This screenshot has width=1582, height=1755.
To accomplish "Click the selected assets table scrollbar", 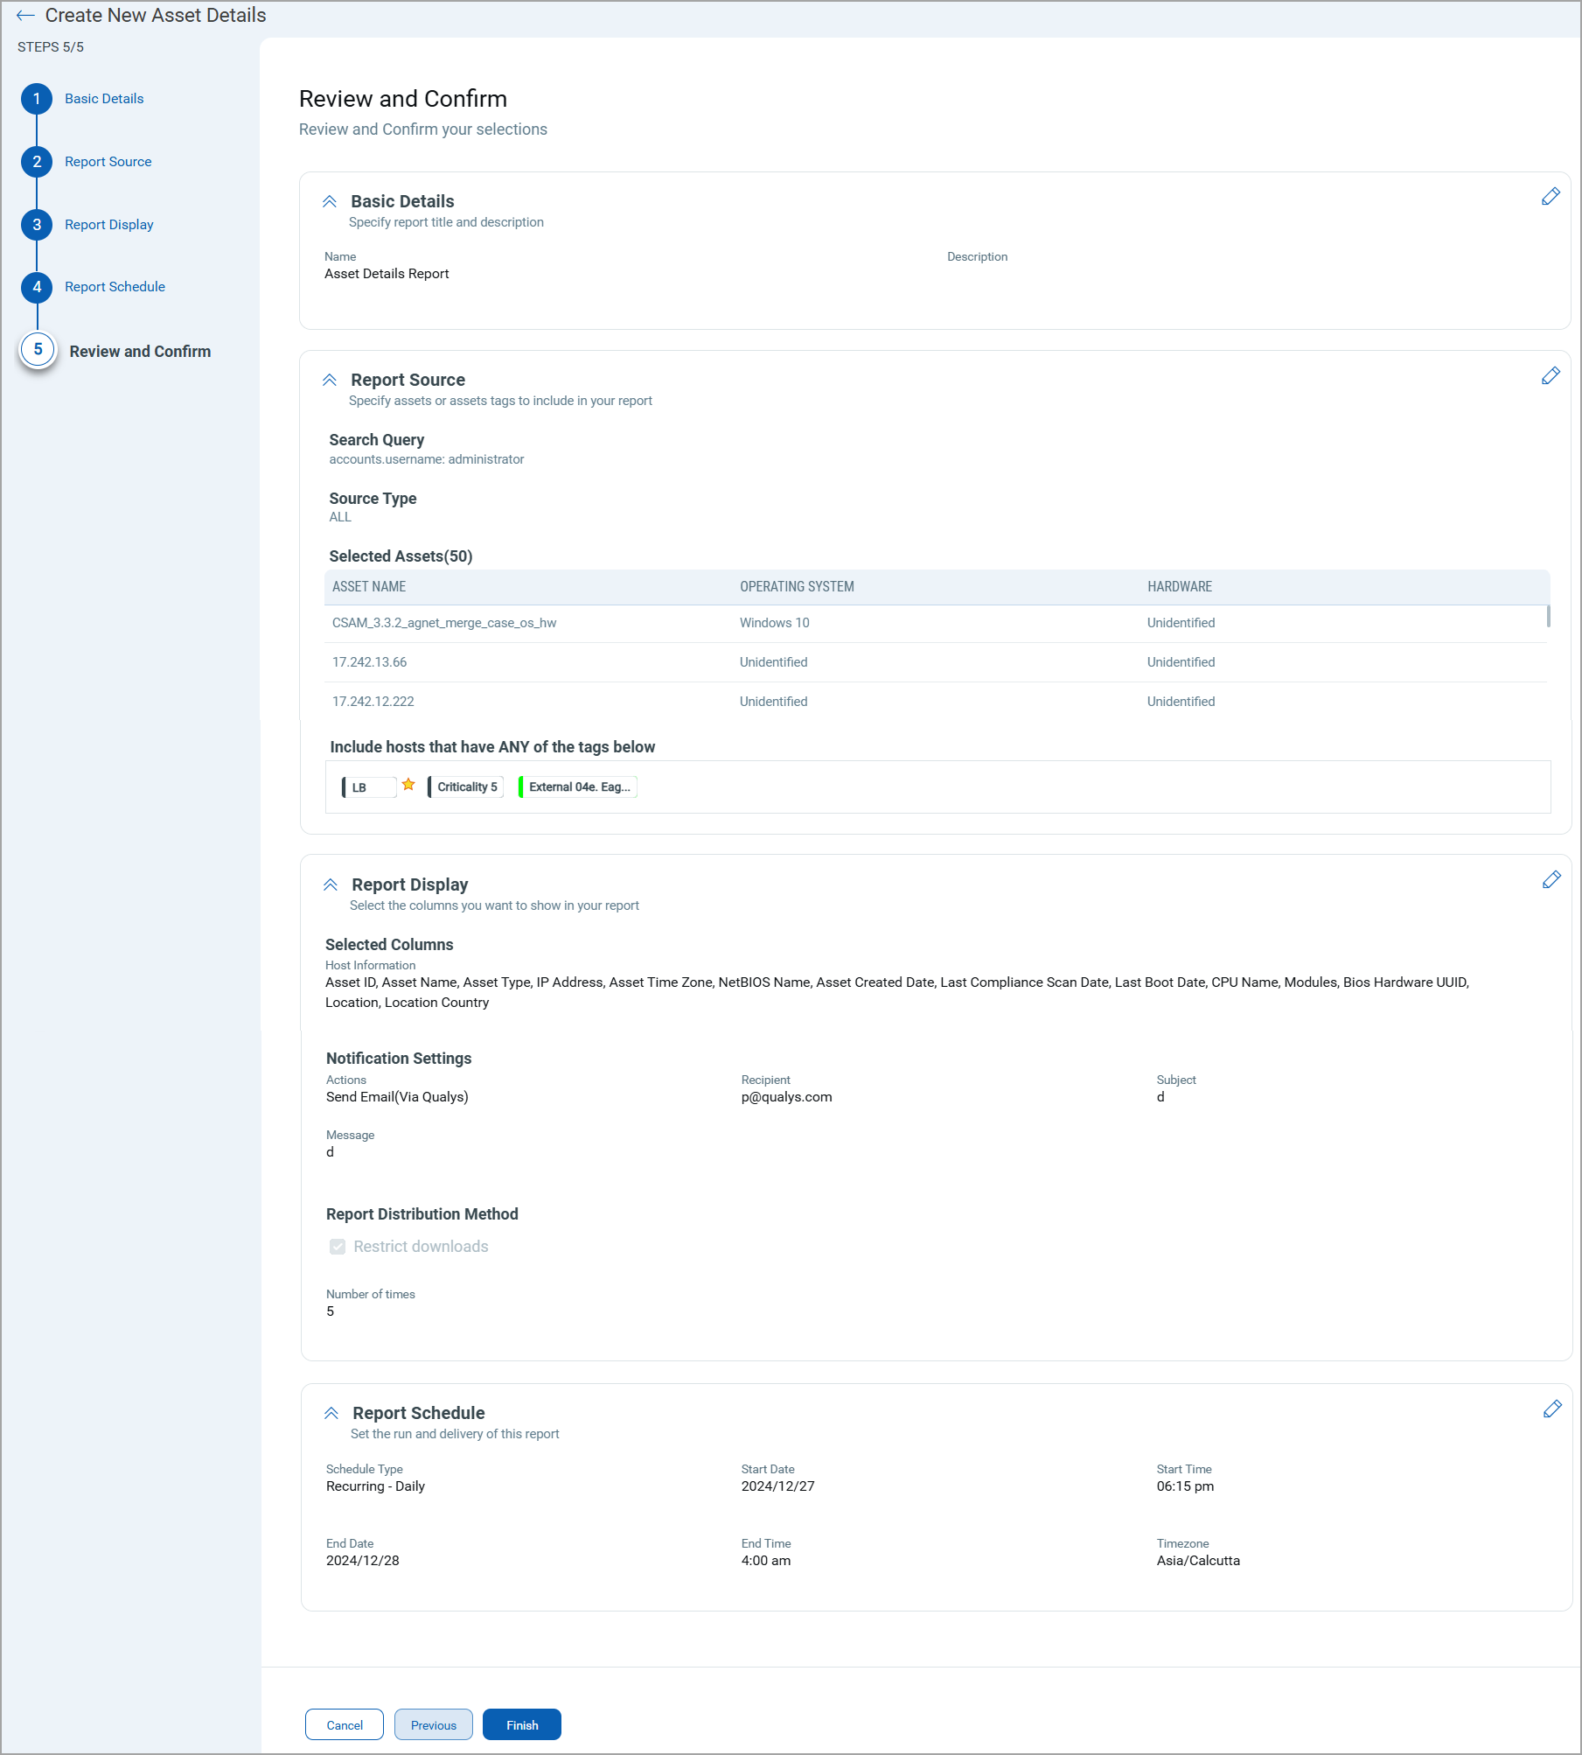I will (x=1549, y=616).
